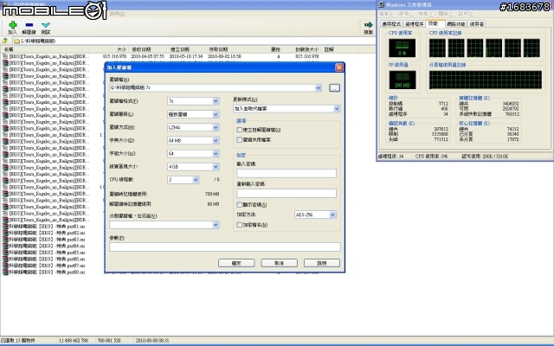Click the Cancel (取消) button in dialog
554x346 pixels.
(279, 263)
